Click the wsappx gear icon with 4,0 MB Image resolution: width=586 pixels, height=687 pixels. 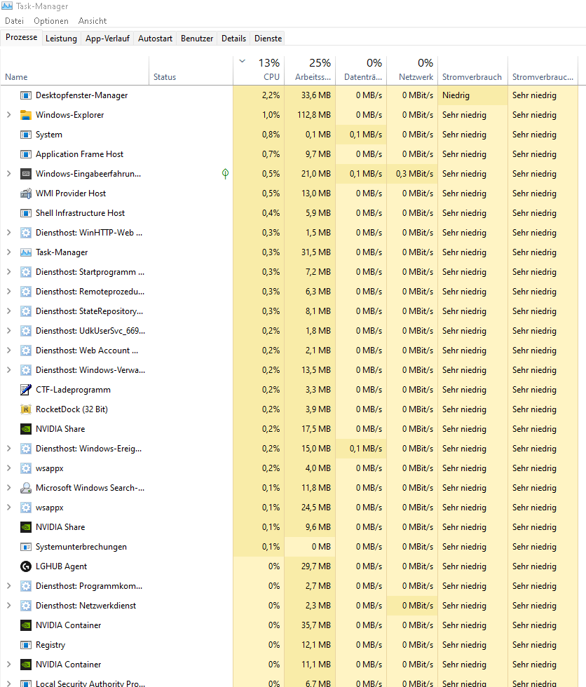pos(26,468)
